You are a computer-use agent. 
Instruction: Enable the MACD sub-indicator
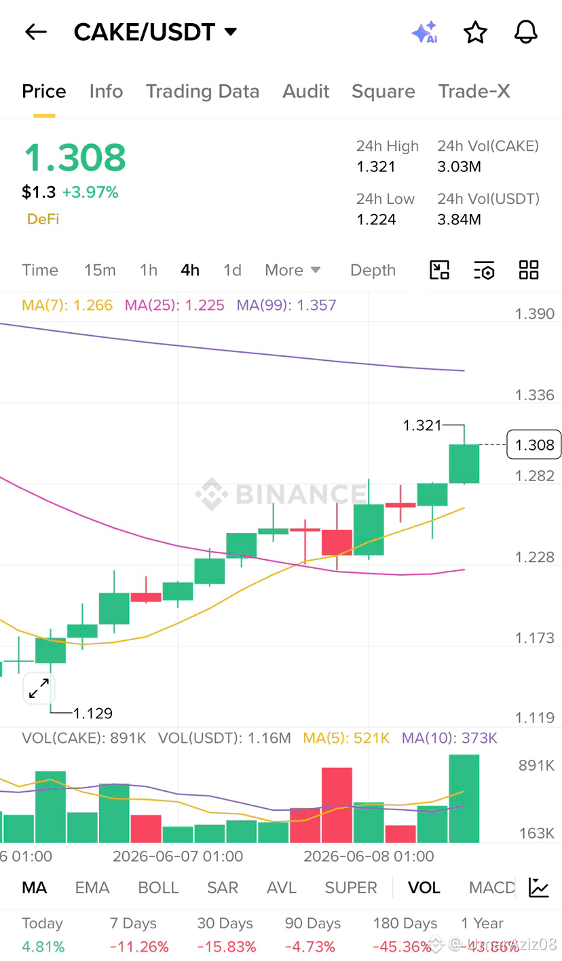(492, 888)
